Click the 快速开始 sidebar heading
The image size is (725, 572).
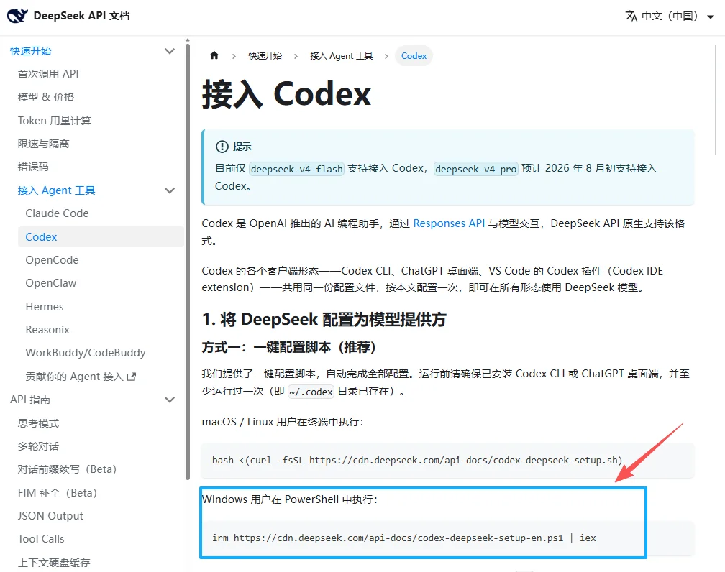[30, 51]
